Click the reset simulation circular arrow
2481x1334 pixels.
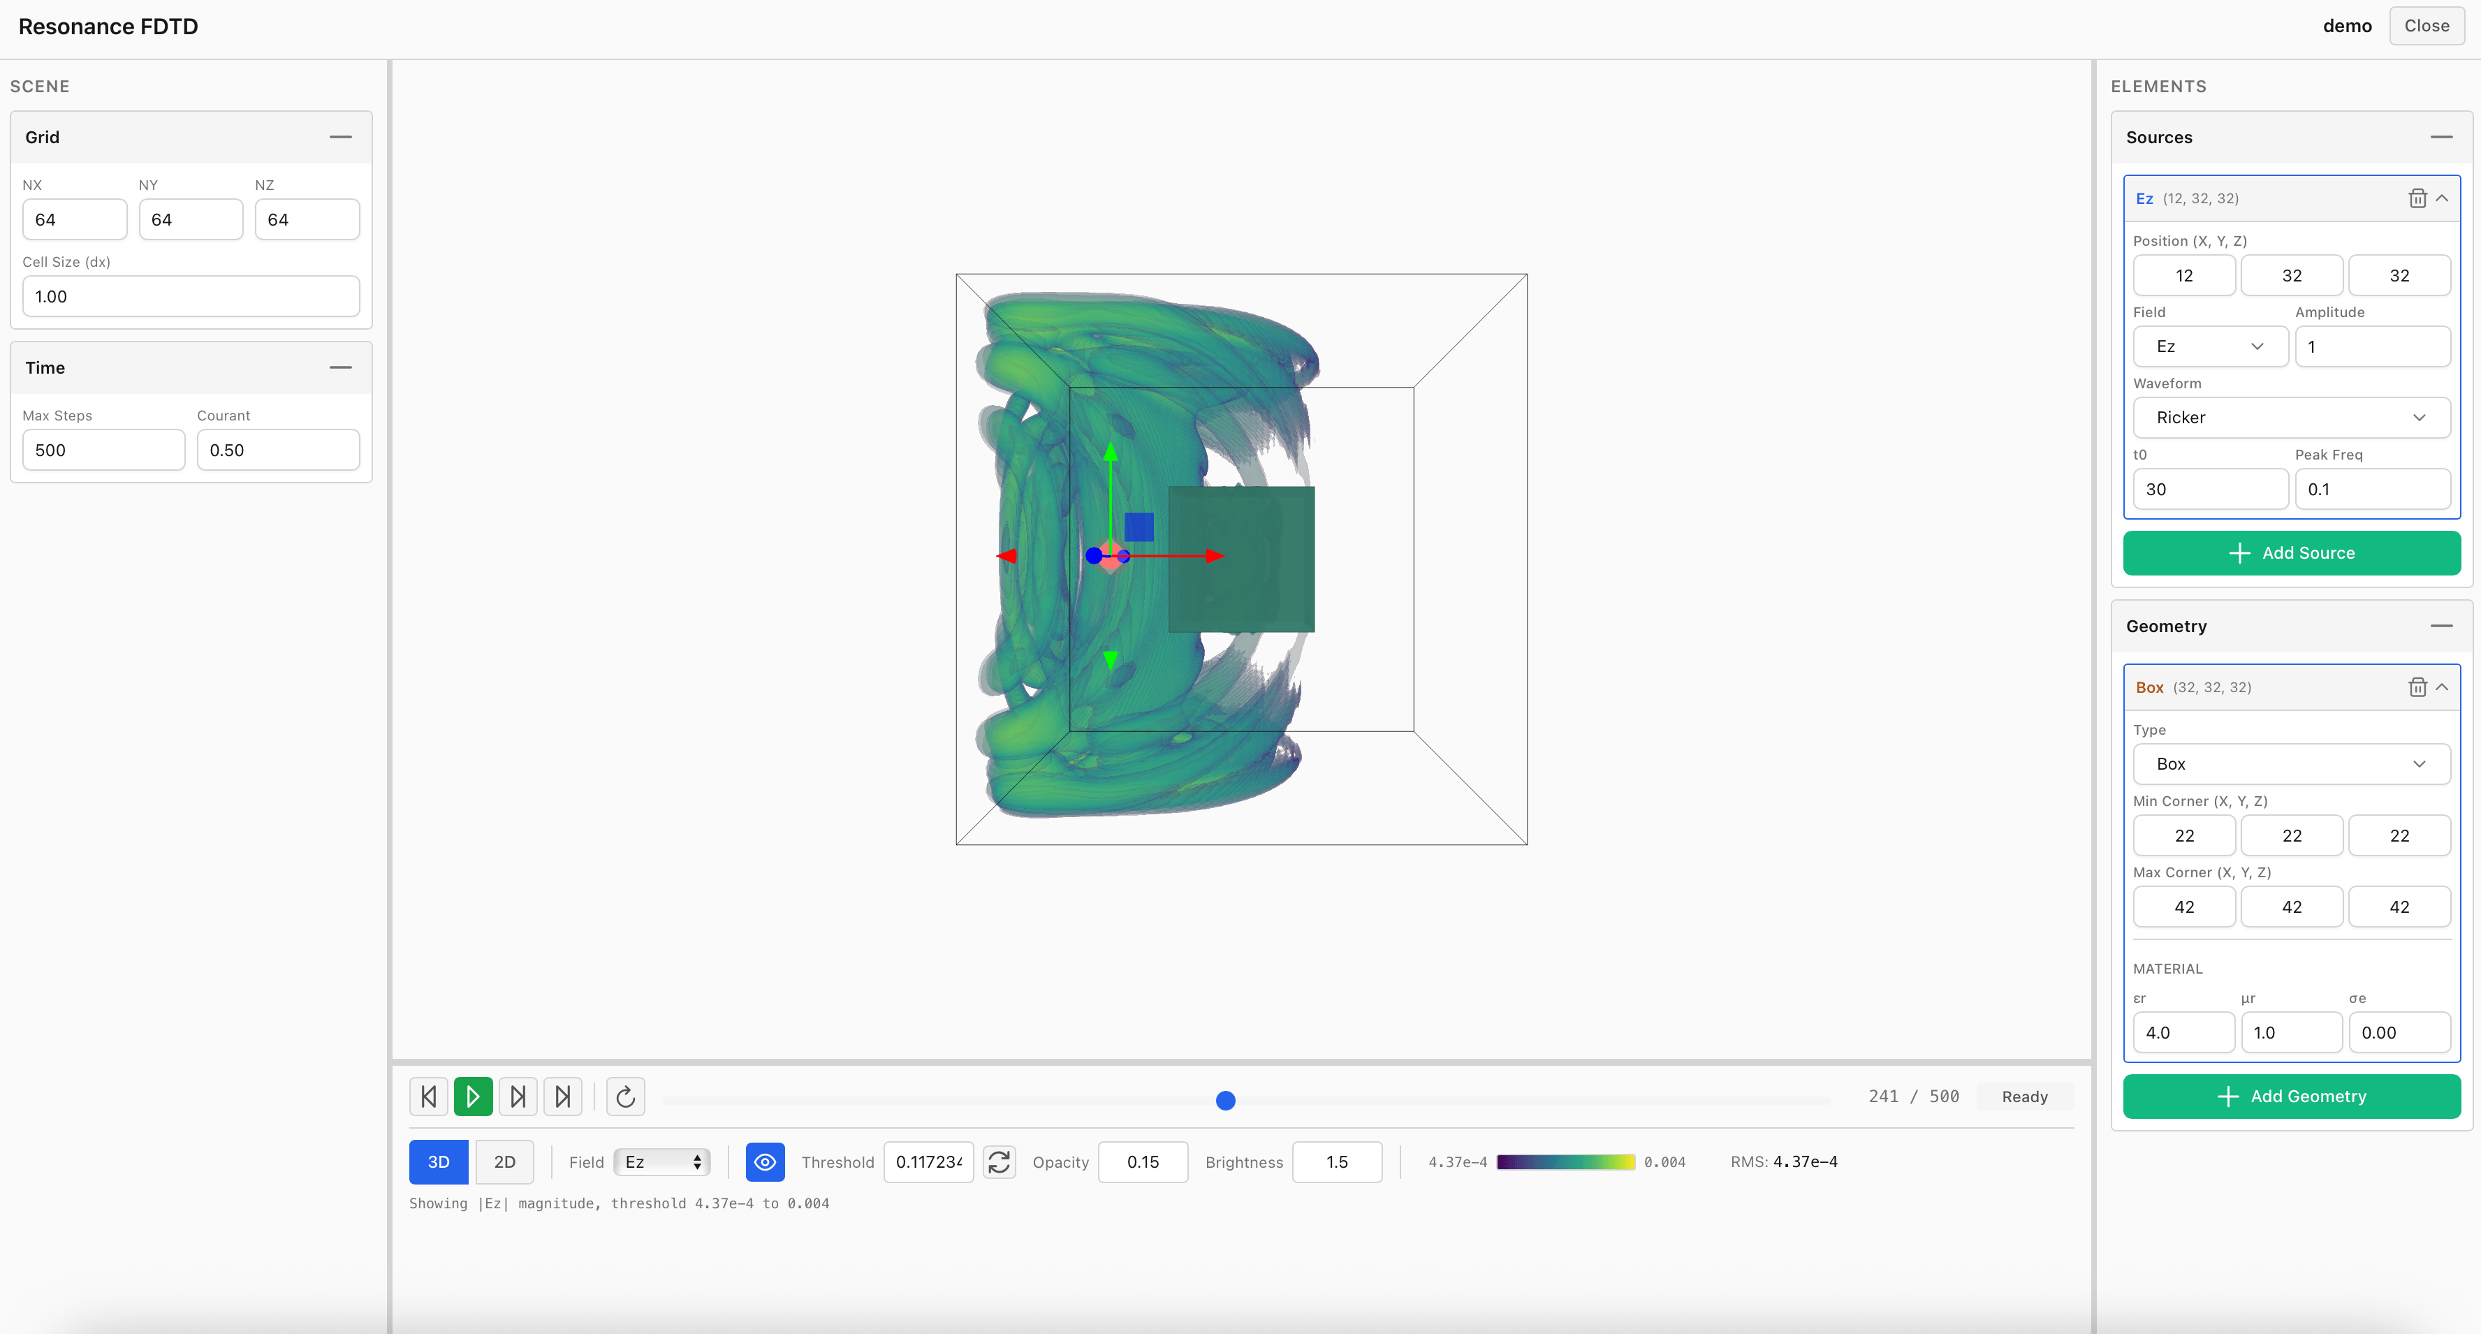625,1096
